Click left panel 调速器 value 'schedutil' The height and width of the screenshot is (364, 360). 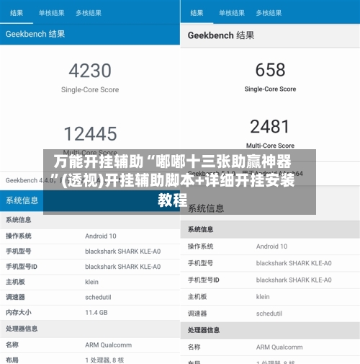[98, 297]
